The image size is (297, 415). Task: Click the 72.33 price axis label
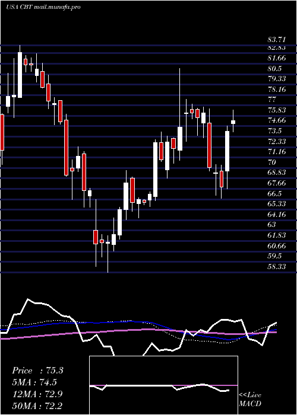point(277,141)
